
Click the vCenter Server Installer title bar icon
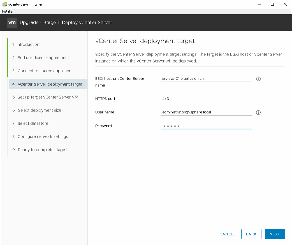point(4,4)
